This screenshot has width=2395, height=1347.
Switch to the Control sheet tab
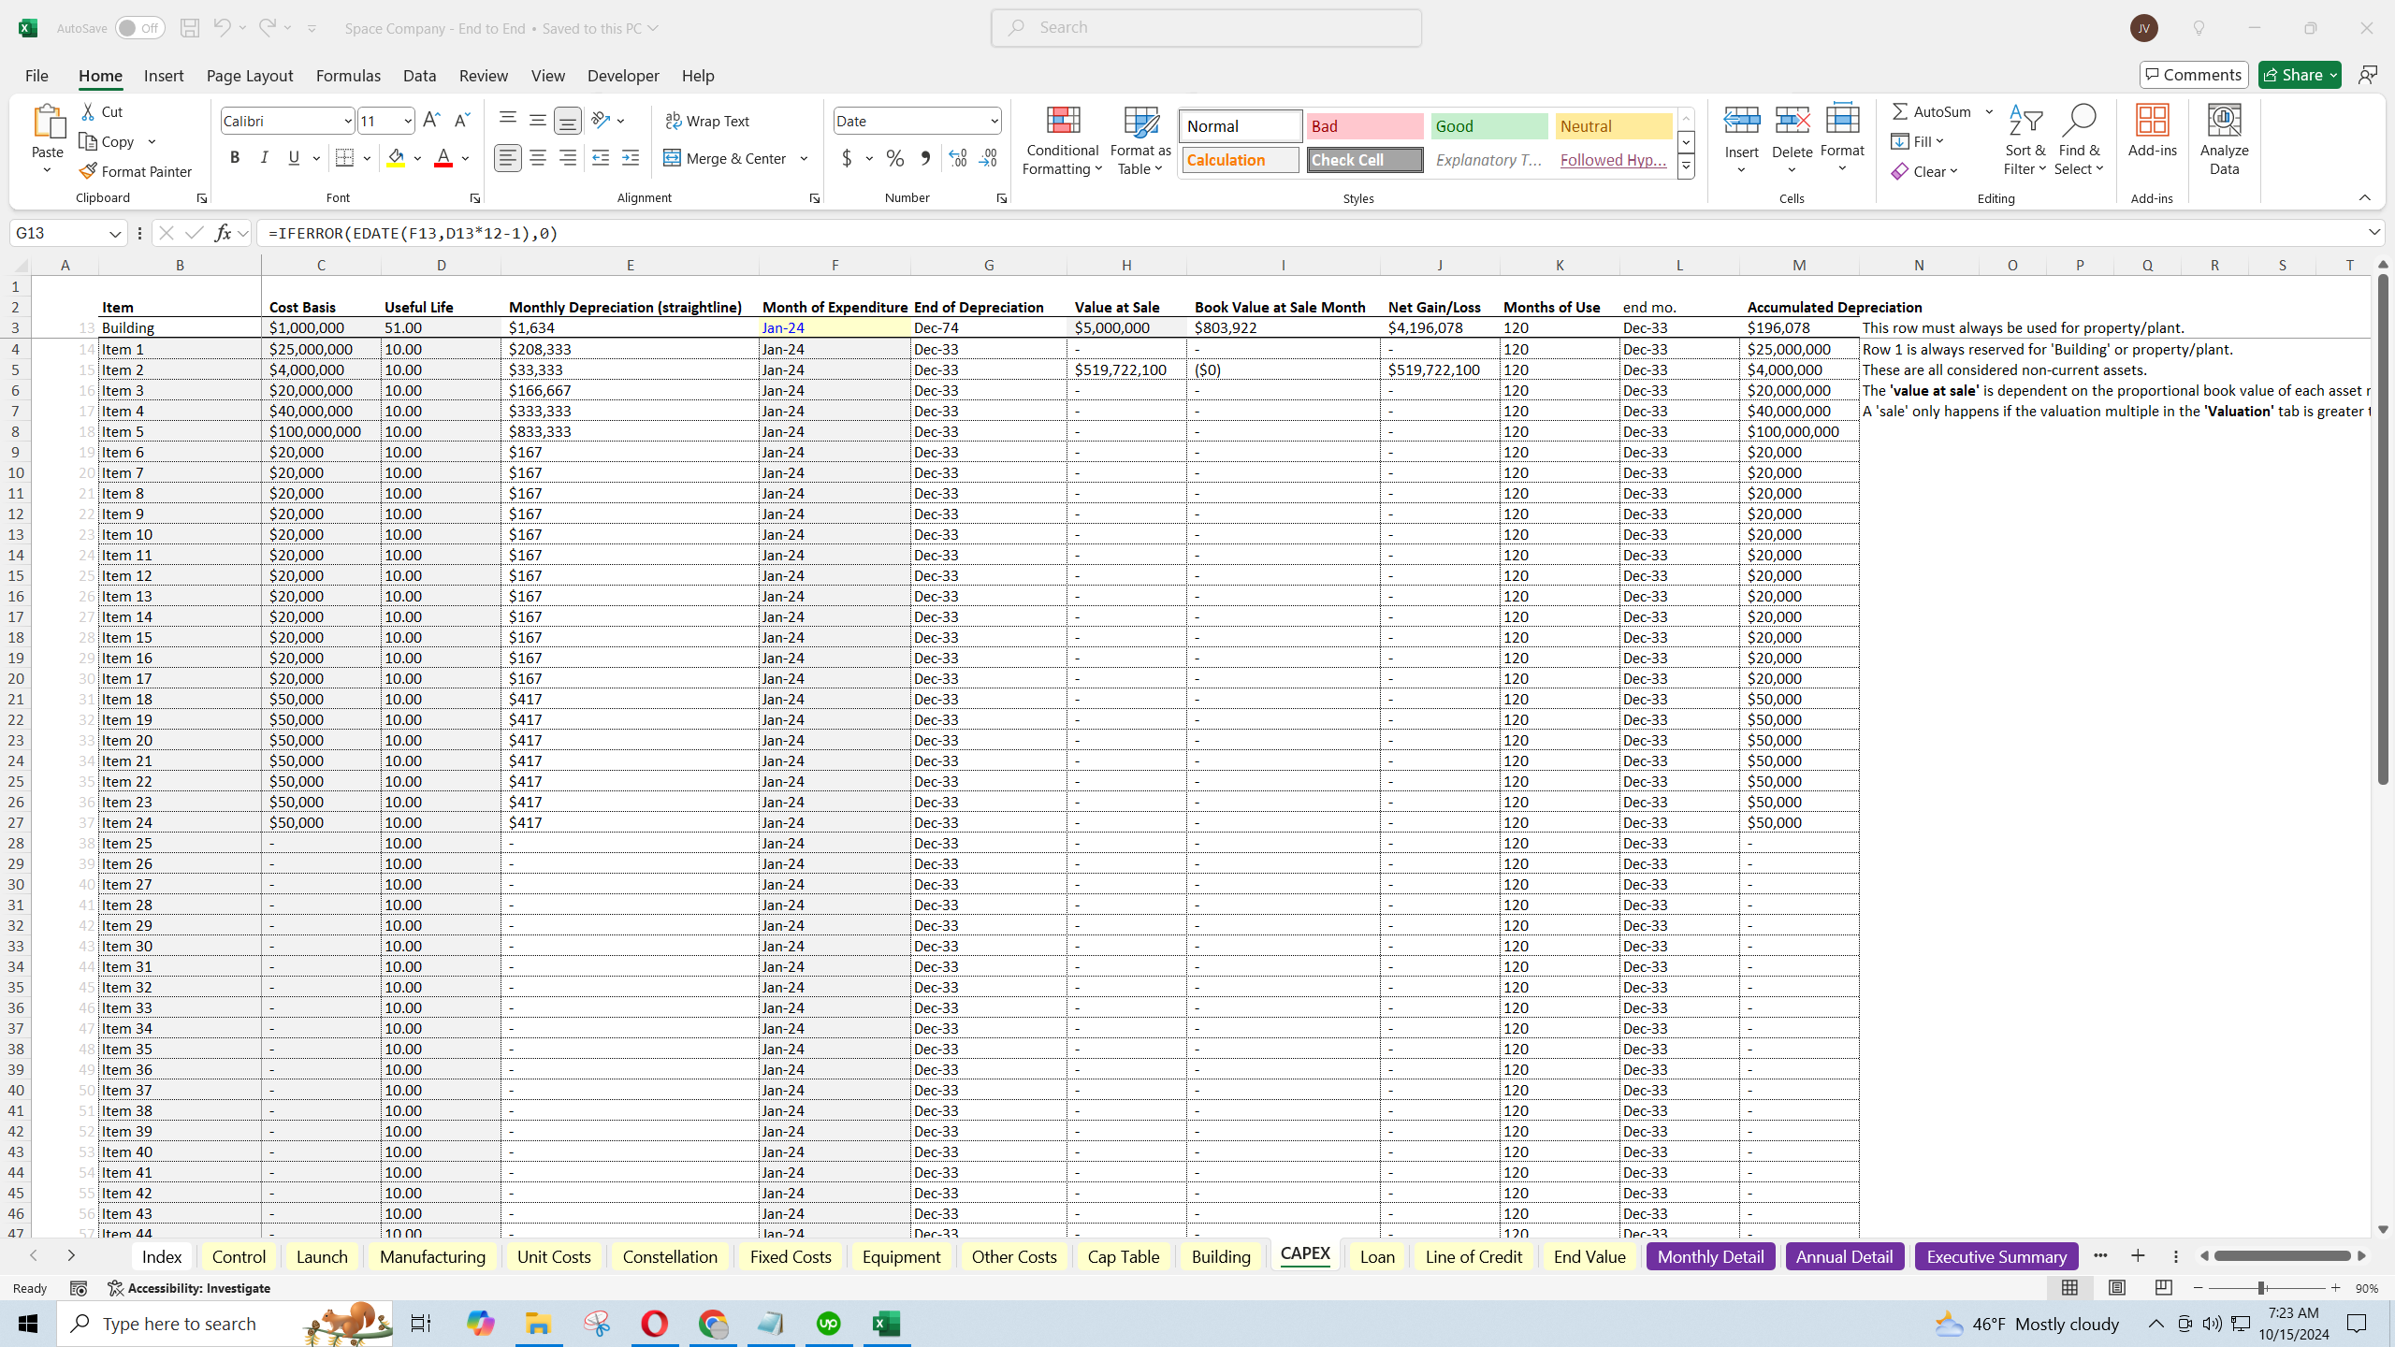pyautogui.click(x=239, y=1256)
